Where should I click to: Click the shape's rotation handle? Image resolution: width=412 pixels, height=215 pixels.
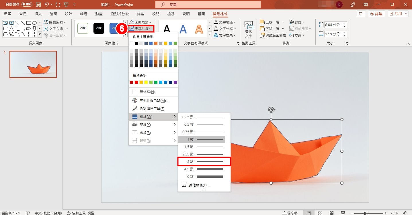(x=271, y=110)
